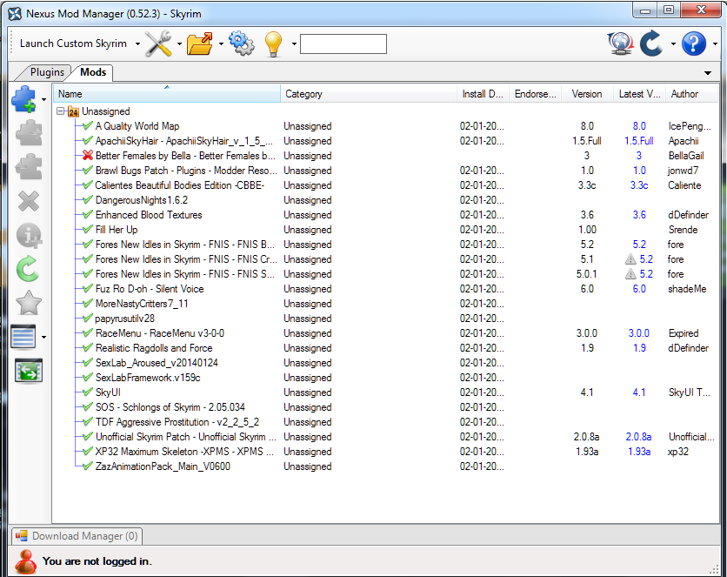Toggle the red X for Better Females by Bella
Viewport: 727px width, 577px height.
(x=88, y=156)
